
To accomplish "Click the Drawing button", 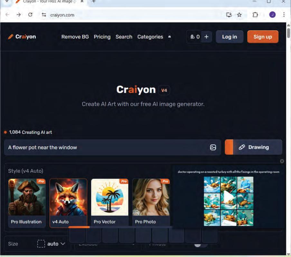I will pos(254,147).
